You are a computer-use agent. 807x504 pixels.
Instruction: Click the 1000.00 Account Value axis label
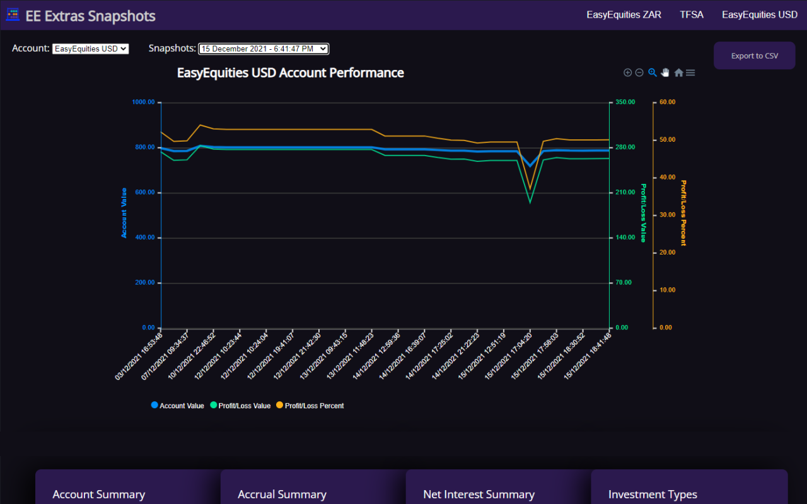click(x=143, y=102)
